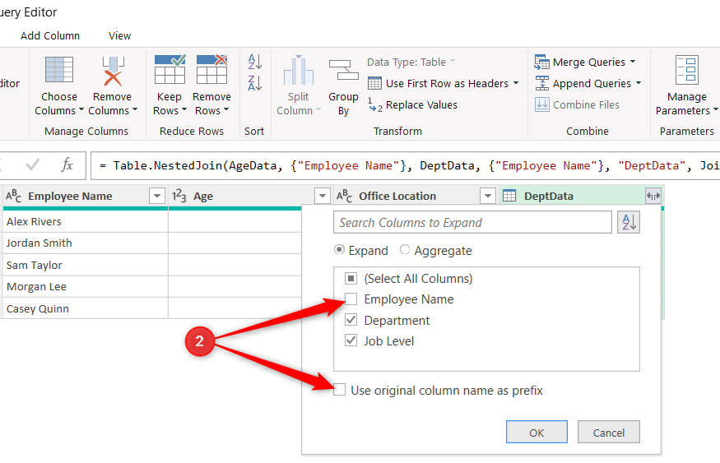The image size is (720, 463).
Task: Expand the Remove Columns dropdown arrow
Action: click(x=135, y=110)
